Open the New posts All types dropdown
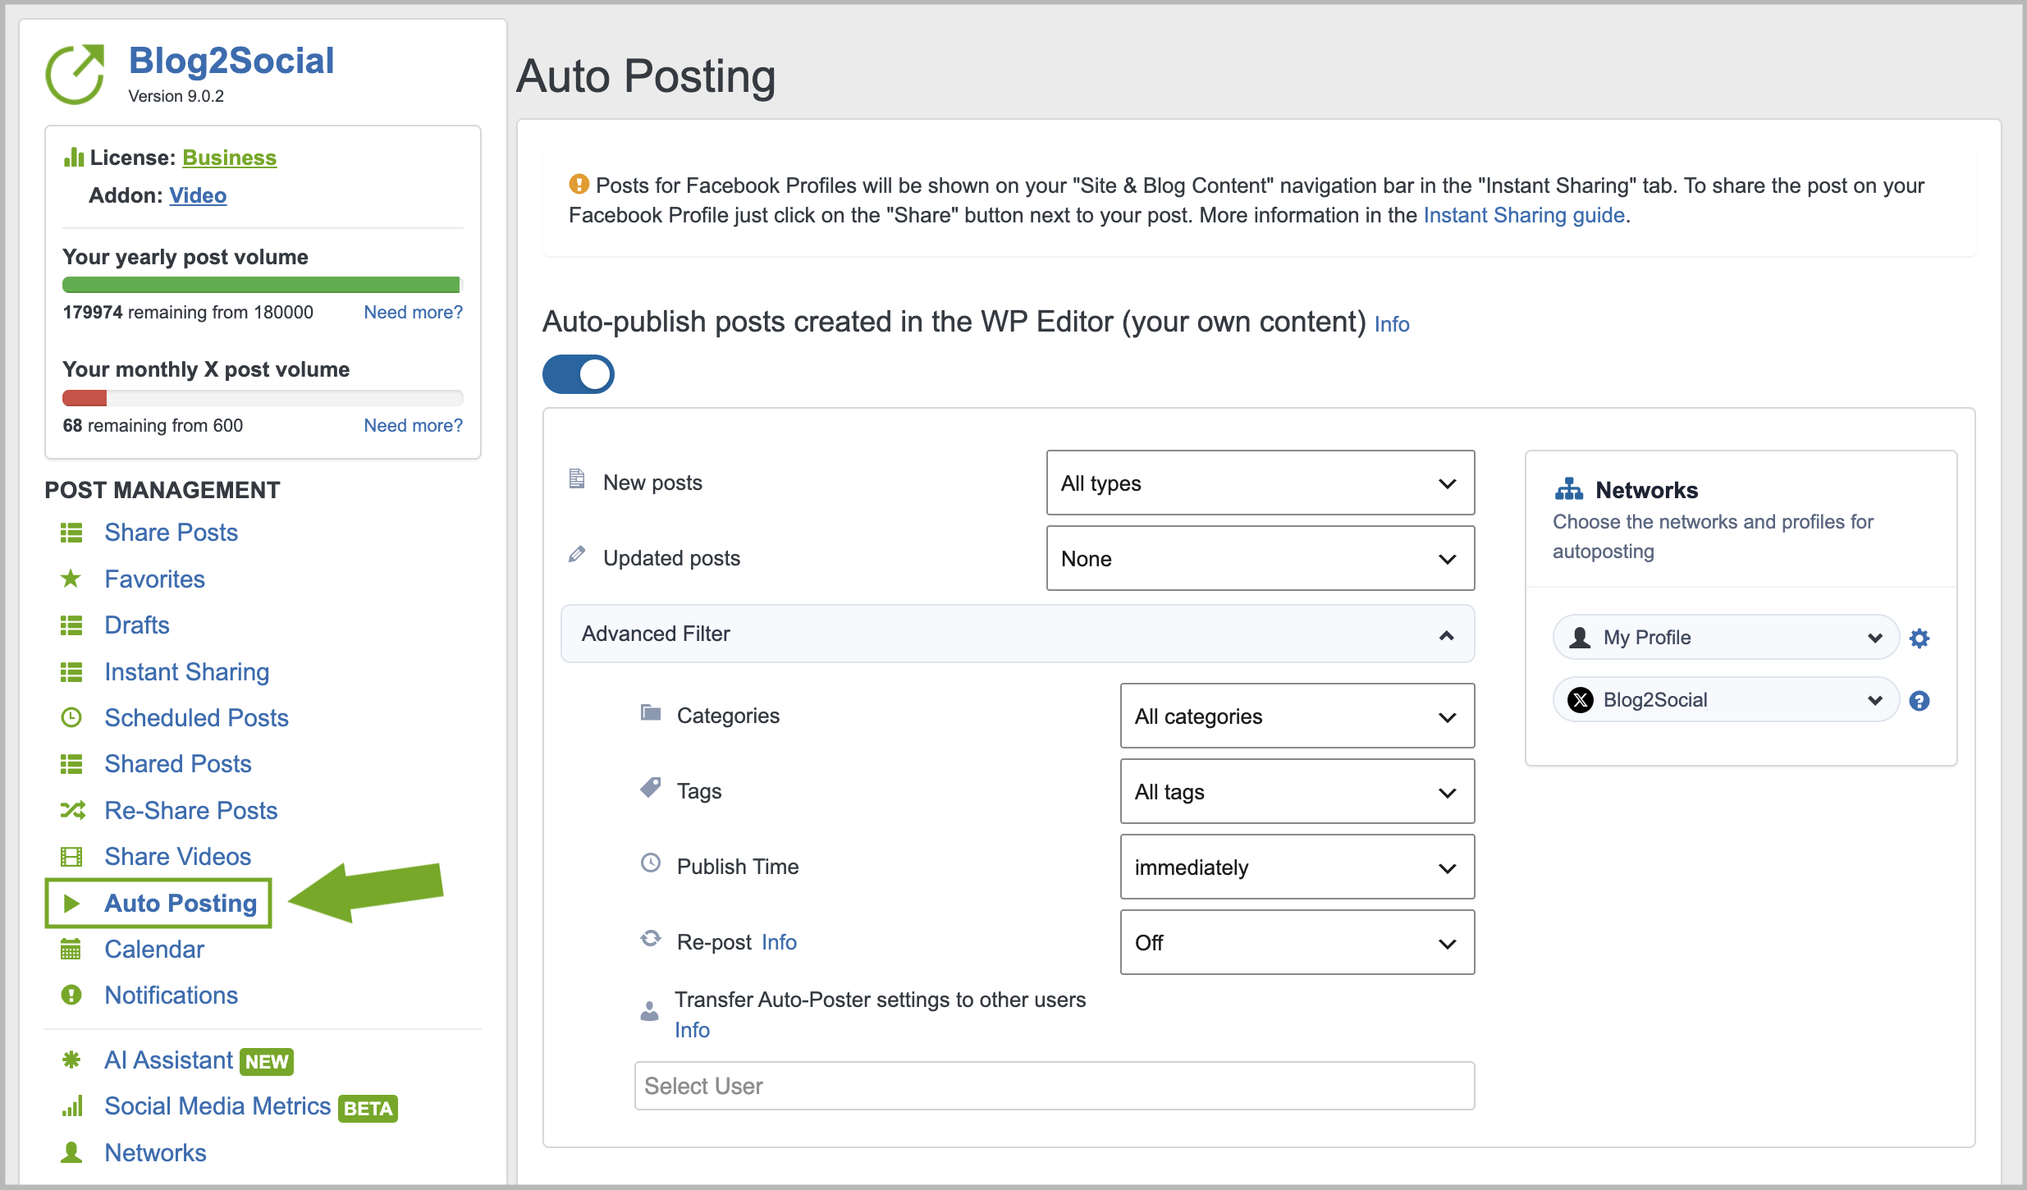Screen dimensions: 2027x1190 tap(1261, 483)
